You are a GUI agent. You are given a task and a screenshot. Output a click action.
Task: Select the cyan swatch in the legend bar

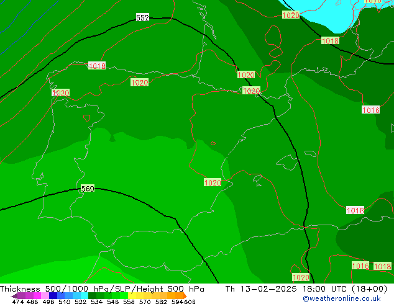point(85,296)
